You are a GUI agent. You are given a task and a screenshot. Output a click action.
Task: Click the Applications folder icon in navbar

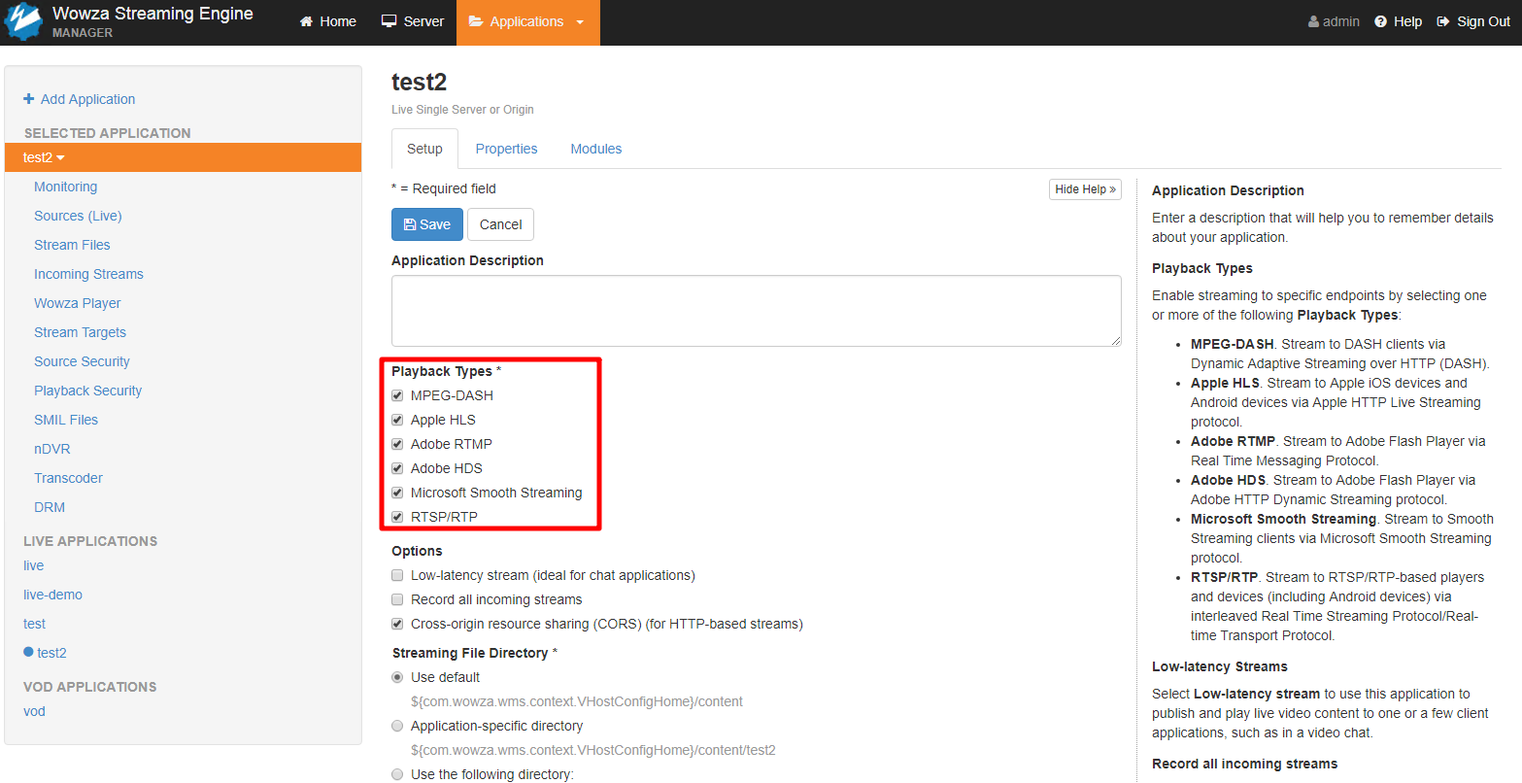[476, 21]
